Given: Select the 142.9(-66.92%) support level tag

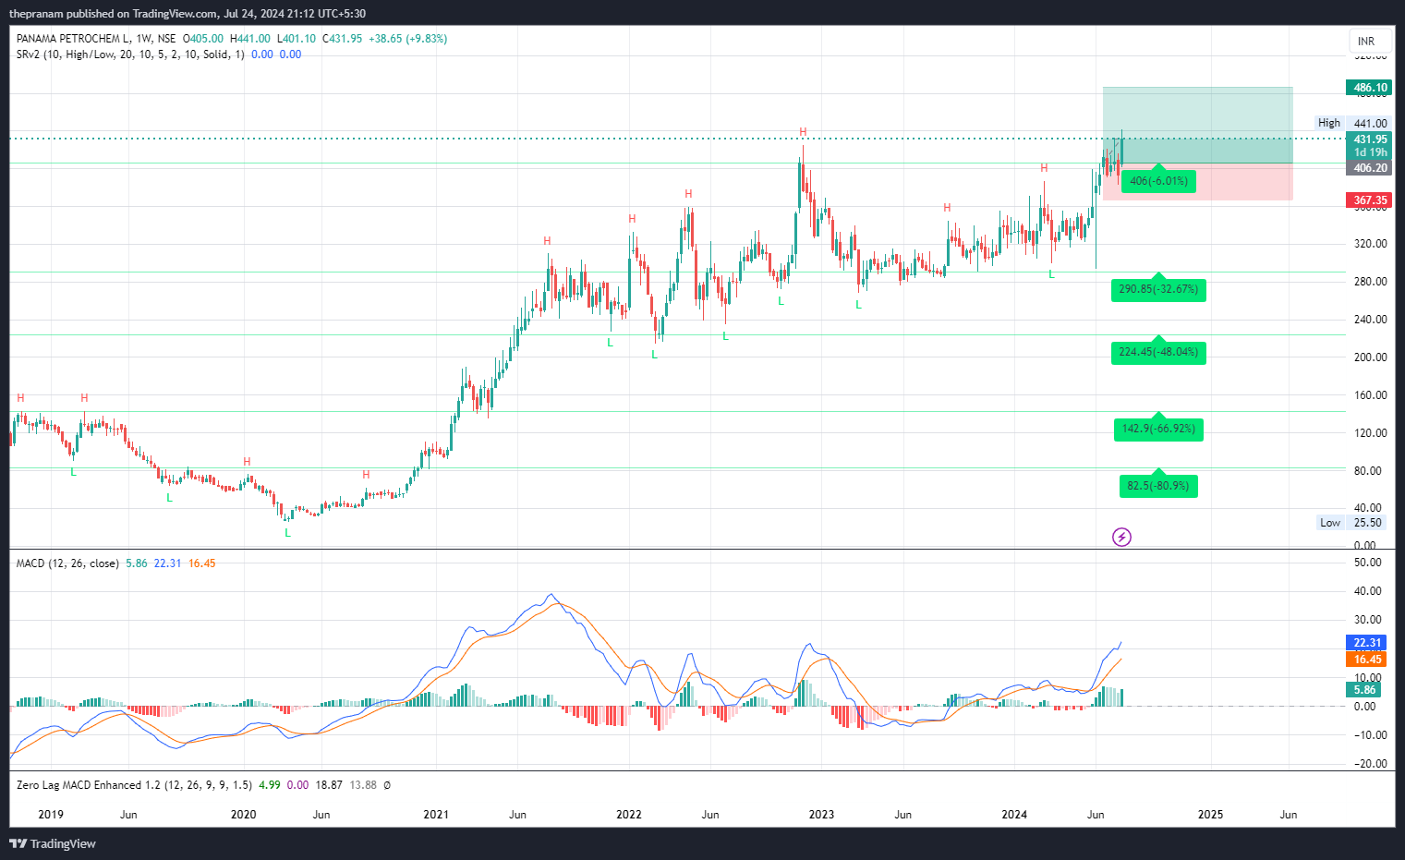Looking at the screenshot, I should tap(1158, 429).
